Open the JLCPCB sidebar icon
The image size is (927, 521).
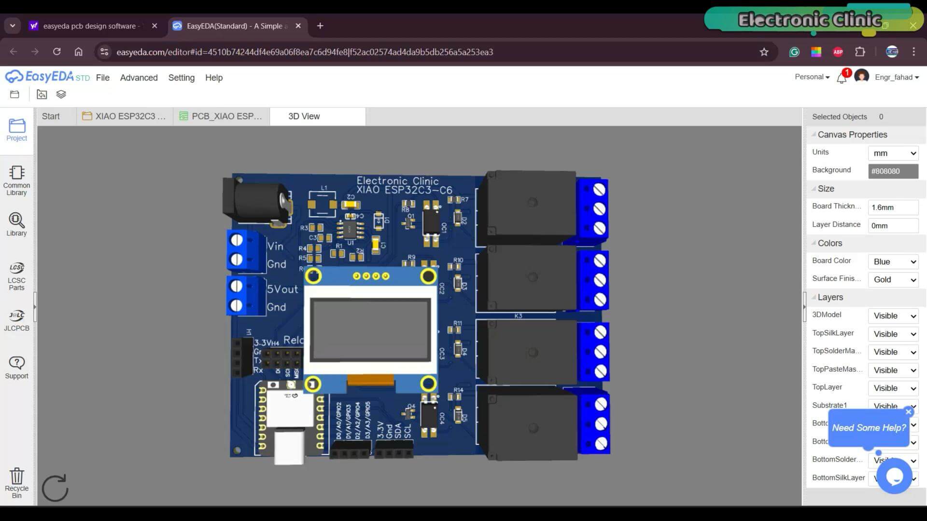[17, 320]
